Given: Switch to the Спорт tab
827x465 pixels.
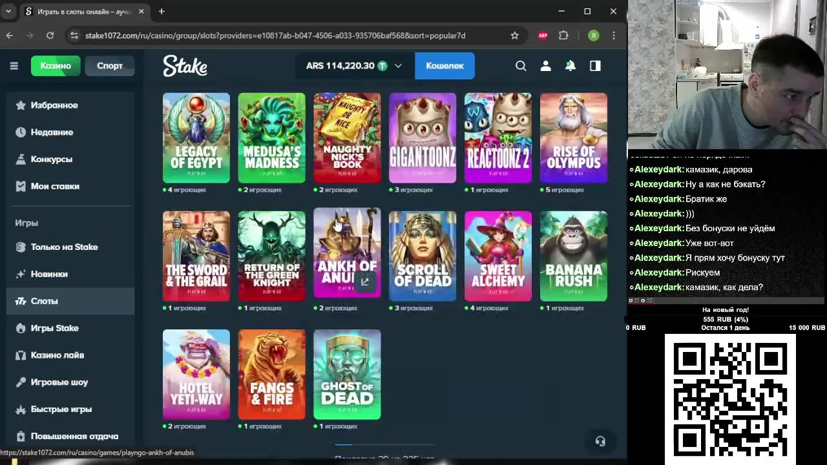Looking at the screenshot, I should pyautogui.click(x=110, y=66).
